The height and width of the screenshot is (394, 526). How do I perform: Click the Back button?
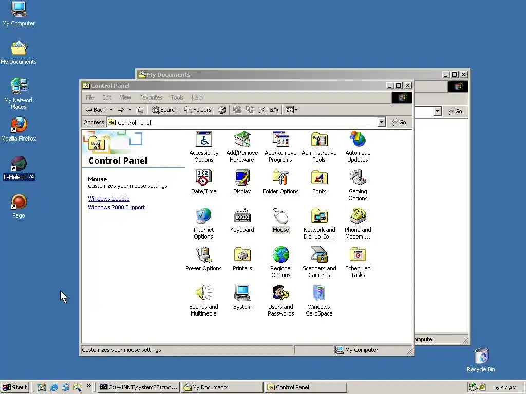pos(95,110)
